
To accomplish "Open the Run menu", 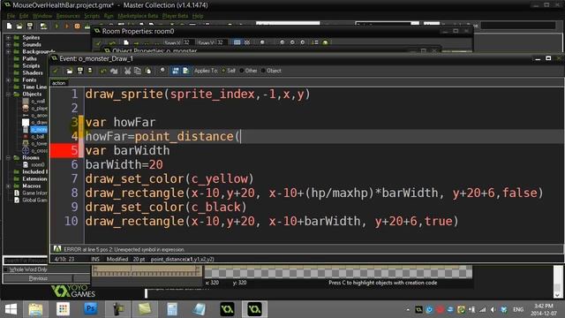I will click(108, 16).
